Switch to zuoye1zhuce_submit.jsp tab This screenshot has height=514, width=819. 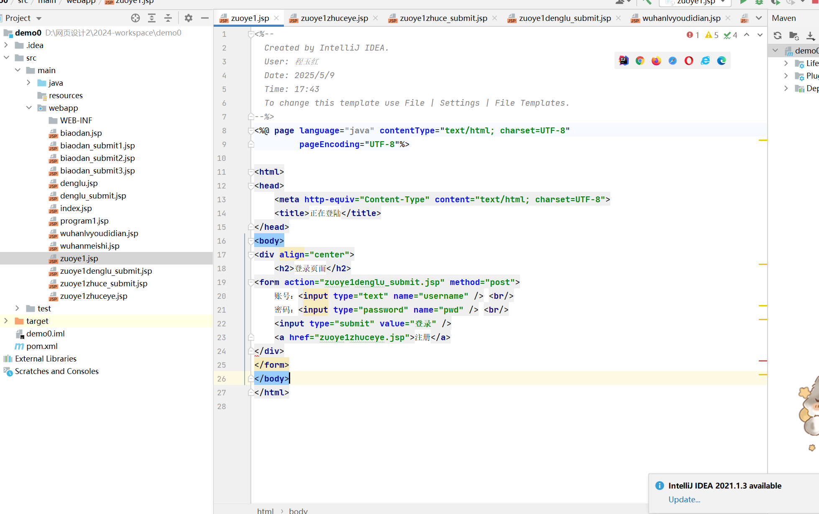[x=443, y=18]
